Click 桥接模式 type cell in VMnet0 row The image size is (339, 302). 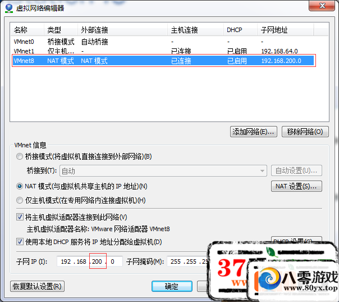tap(61, 42)
